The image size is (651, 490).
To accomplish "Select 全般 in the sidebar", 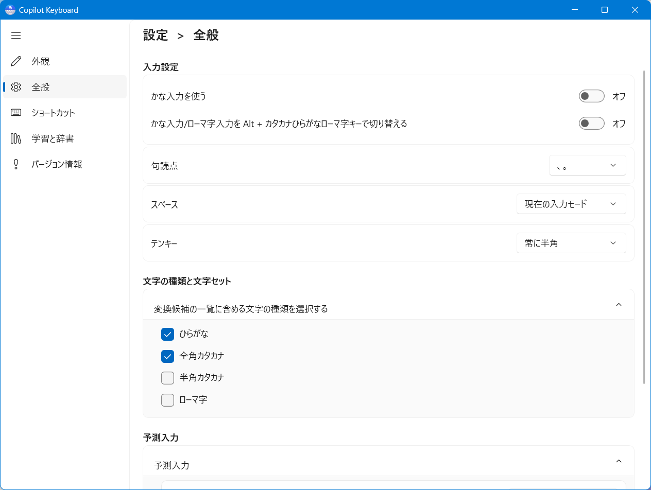I will click(65, 87).
